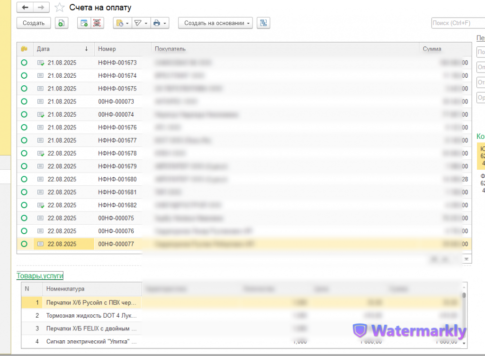The height and width of the screenshot is (356, 485).
Task: Select item Перчатки Х/б Русойл с ПВХ
Action: pyautogui.click(x=91, y=303)
